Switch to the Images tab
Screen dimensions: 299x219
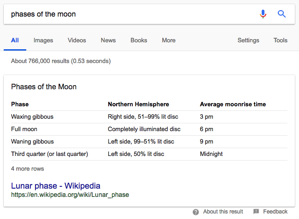43,40
